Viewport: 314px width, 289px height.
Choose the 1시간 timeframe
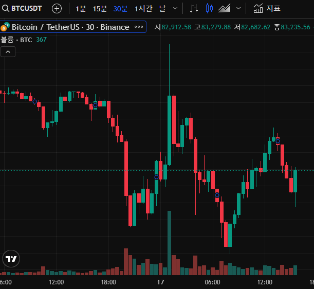pyautogui.click(x=143, y=8)
